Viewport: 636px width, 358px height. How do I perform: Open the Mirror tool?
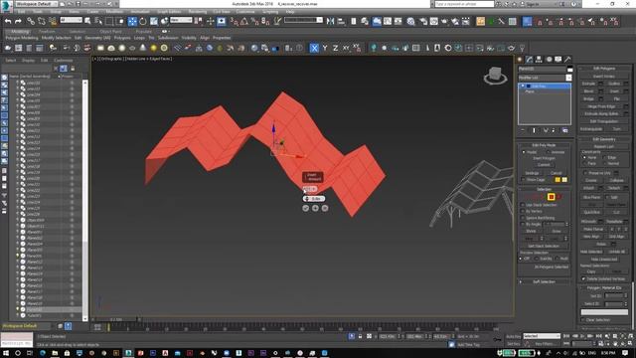pos(331,21)
